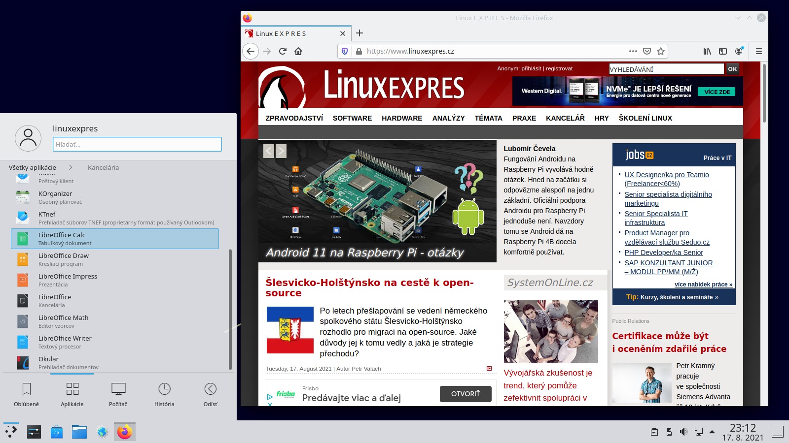
Task: Open the ŠKOLENÍ LINUX menu item
Action: click(646, 118)
